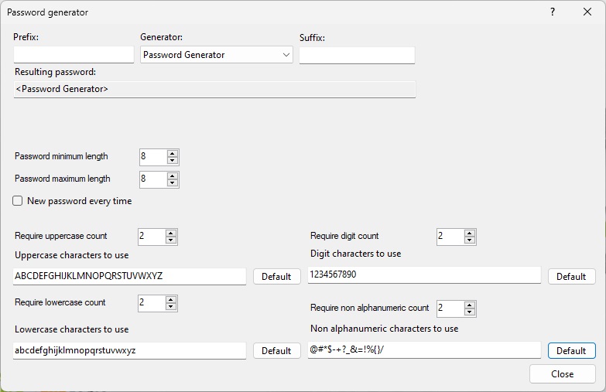Screen dimensions: 606x392
Task: Increase password maximum length with up arrow
Action: point(173,176)
